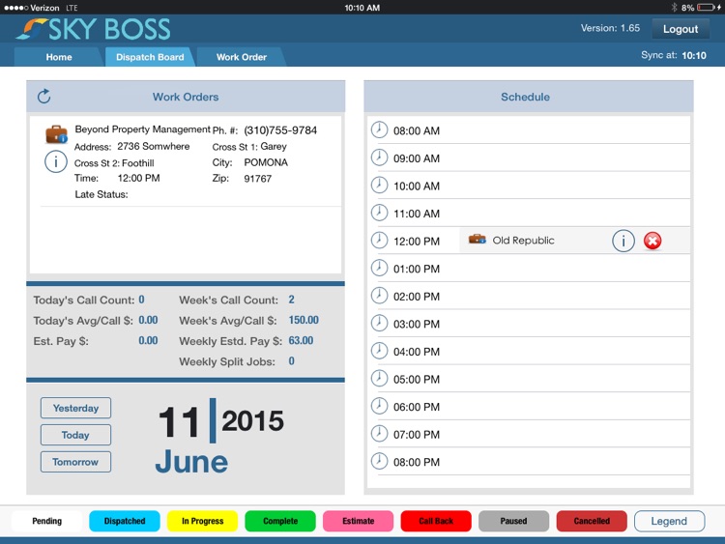Click the 06:00 PM clock icon
Screen dimensions: 725x544
(x=379, y=406)
